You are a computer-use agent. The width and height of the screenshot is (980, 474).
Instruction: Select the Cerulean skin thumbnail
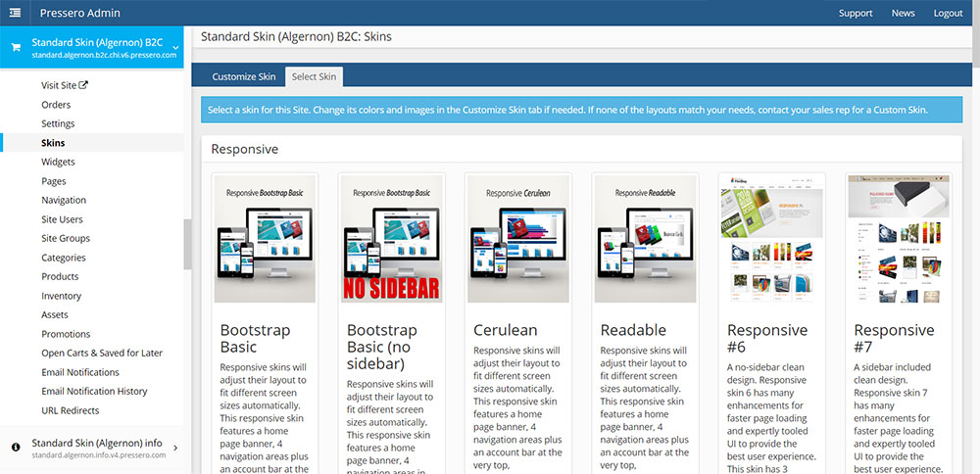518,239
